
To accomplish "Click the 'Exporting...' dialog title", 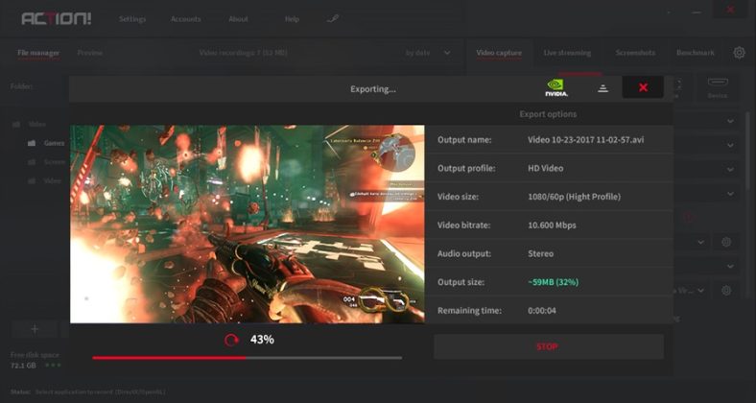I will click(x=372, y=89).
